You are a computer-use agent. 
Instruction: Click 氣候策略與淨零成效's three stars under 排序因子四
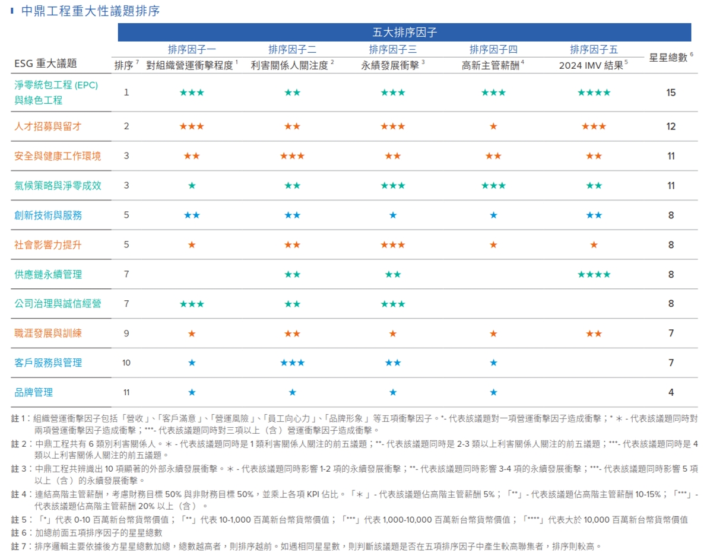click(x=493, y=186)
